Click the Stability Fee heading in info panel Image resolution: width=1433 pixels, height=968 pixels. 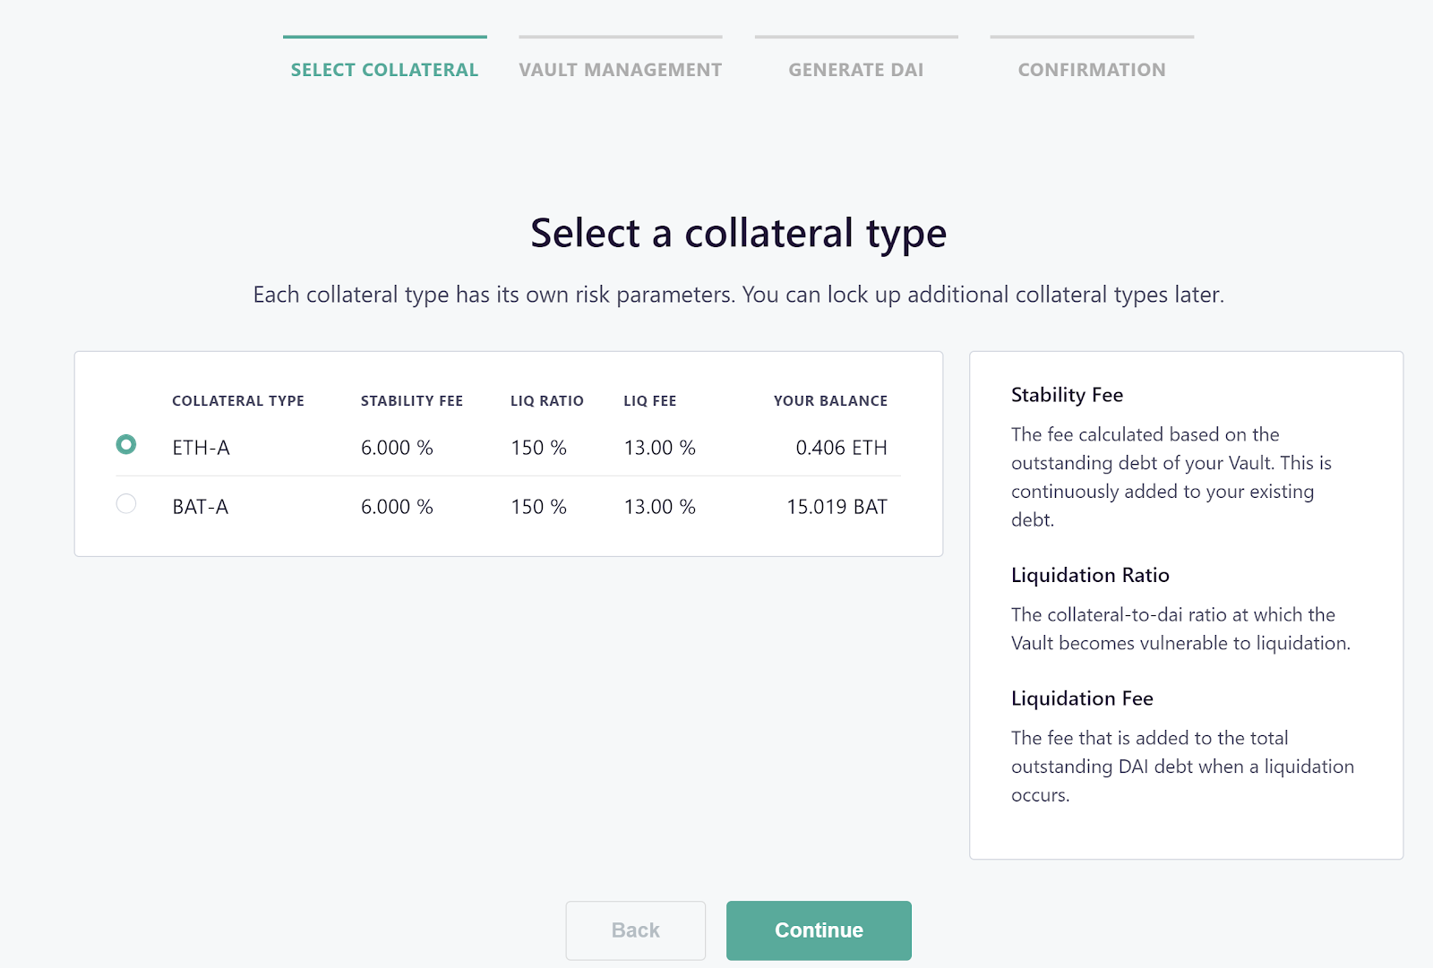click(1067, 395)
